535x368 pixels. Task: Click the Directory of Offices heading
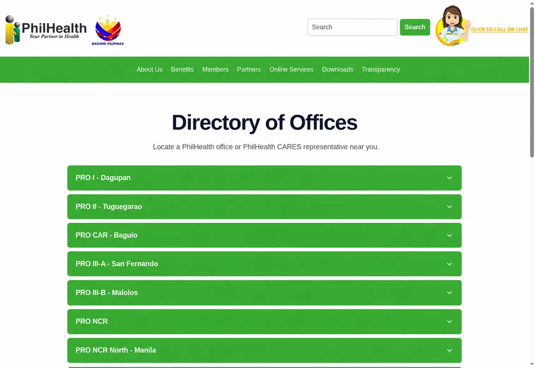pyautogui.click(x=264, y=123)
